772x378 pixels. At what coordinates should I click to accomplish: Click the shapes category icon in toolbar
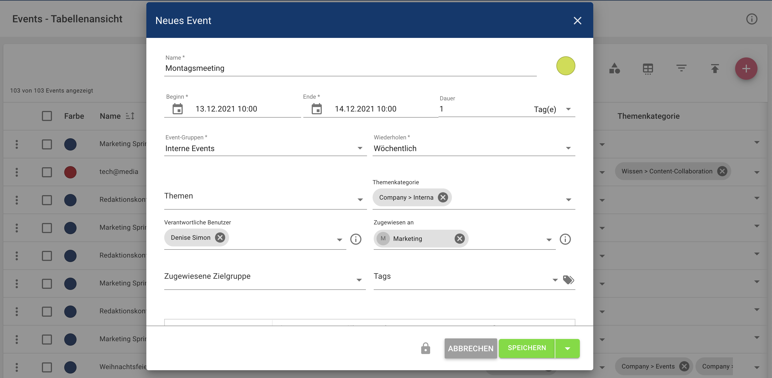614,69
